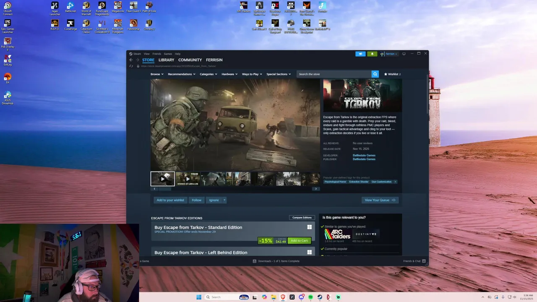The width and height of the screenshot is (537, 302).
Task: Select the Chivalry 2 desktop icon
Action: coord(149,25)
